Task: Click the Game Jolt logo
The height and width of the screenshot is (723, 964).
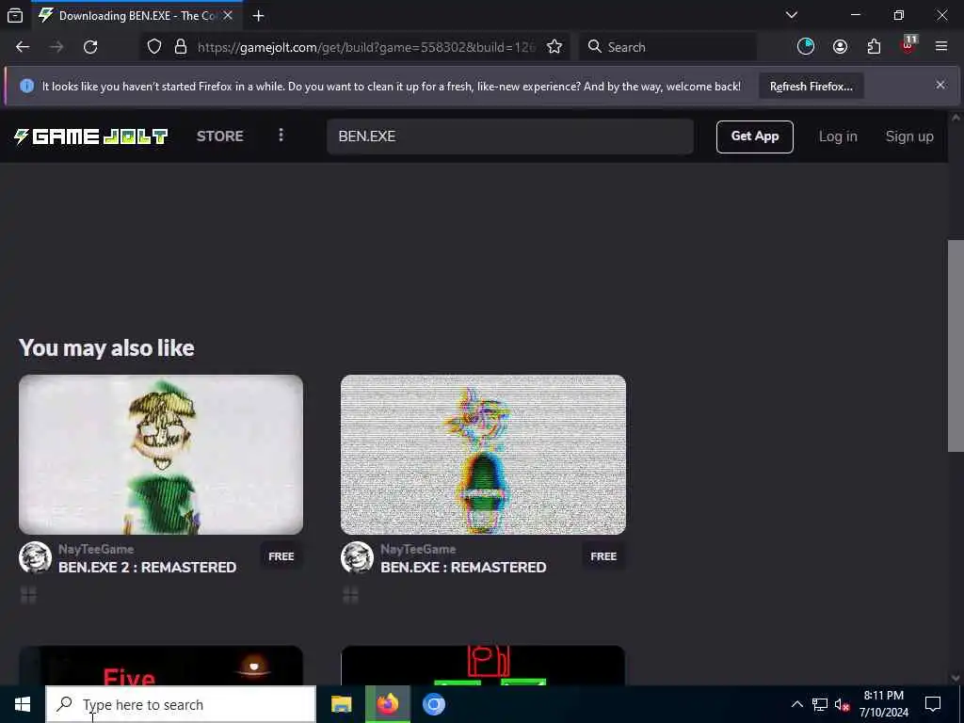Action: [90, 136]
